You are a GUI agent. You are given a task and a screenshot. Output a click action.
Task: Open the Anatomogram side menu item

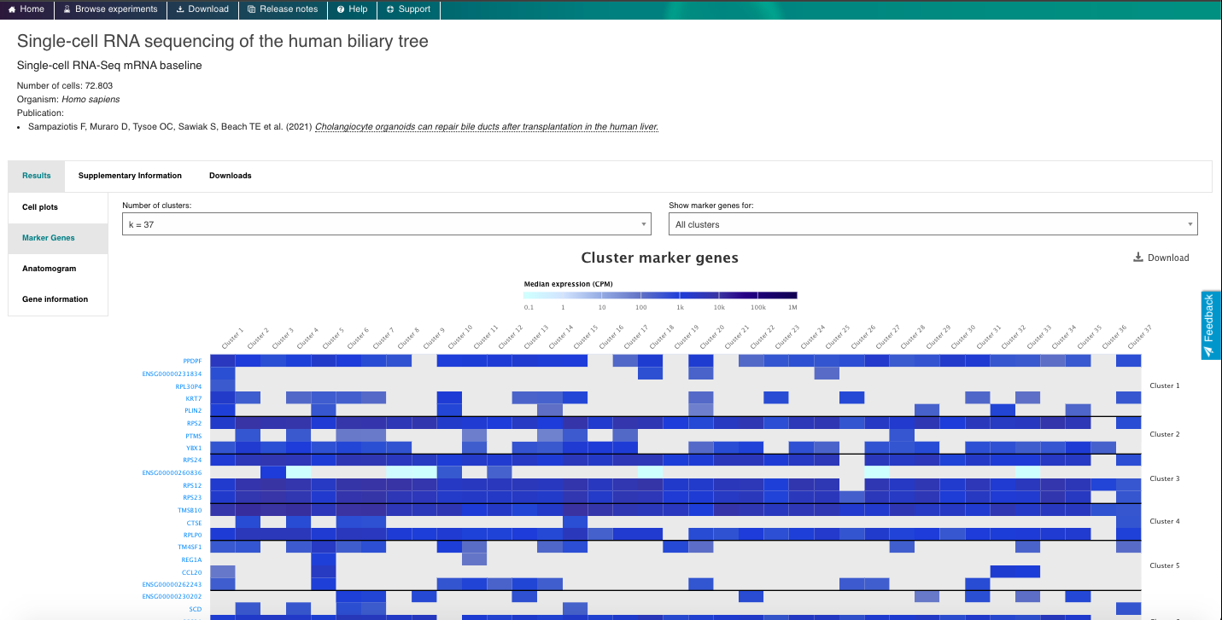(49, 269)
